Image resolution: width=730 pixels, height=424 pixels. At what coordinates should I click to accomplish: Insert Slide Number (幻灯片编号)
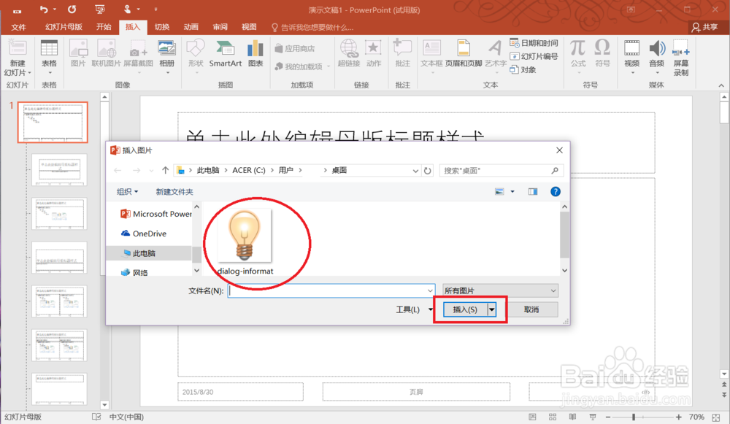(534, 56)
